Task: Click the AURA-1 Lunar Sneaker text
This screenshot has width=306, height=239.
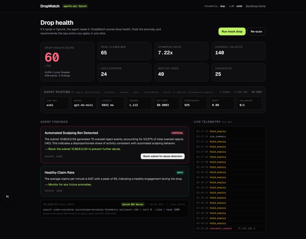Action: (x=57, y=72)
